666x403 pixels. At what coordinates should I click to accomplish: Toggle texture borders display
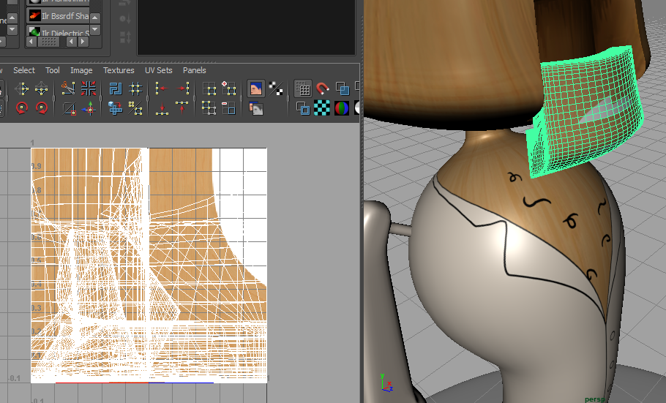coord(303,108)
